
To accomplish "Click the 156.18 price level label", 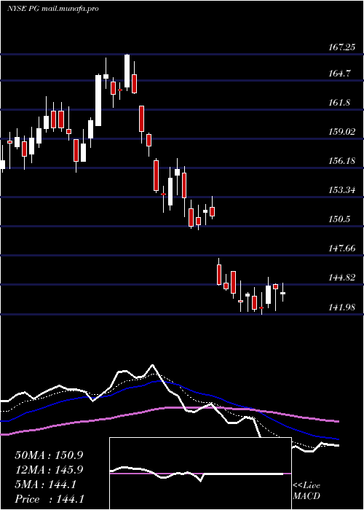I will (x=341, y=161).
